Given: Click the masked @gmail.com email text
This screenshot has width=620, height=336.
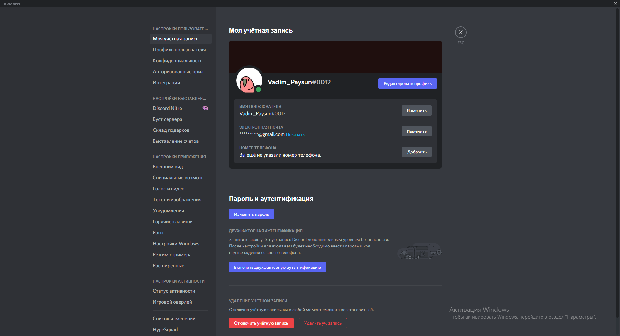Looking at the screenshot, I should 262,134.
